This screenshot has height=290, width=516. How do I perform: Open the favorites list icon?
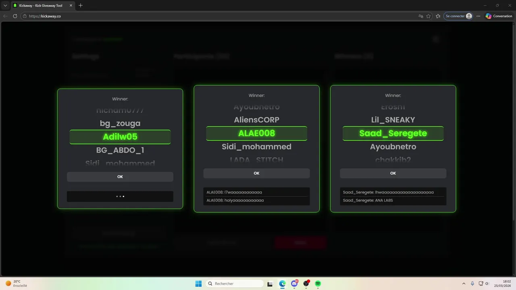tap(438, 16)
